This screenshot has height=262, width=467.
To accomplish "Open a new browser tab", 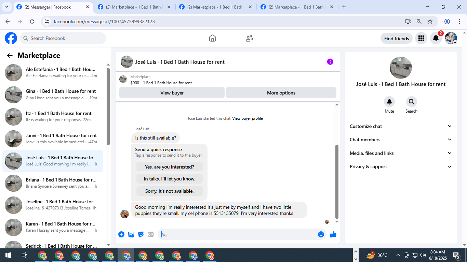I will point(344,7).
